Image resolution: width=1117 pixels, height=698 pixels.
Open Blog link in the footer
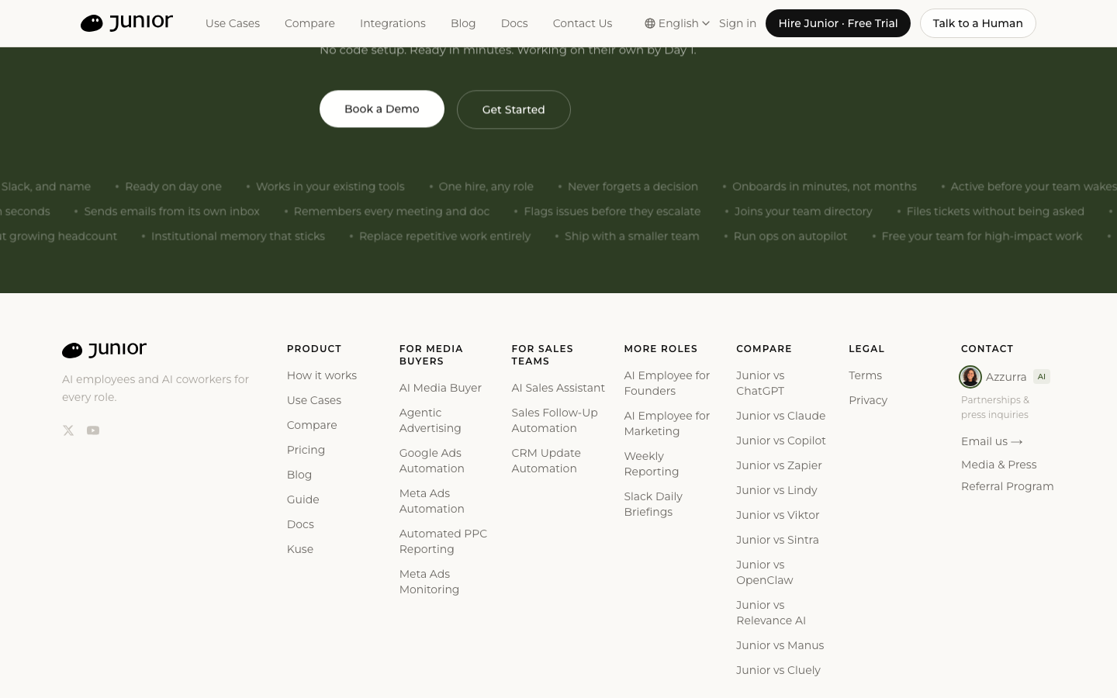coord(299,475)
